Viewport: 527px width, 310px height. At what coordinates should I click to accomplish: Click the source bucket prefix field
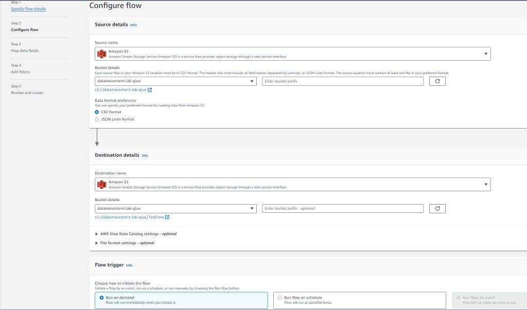coord(342,81)
